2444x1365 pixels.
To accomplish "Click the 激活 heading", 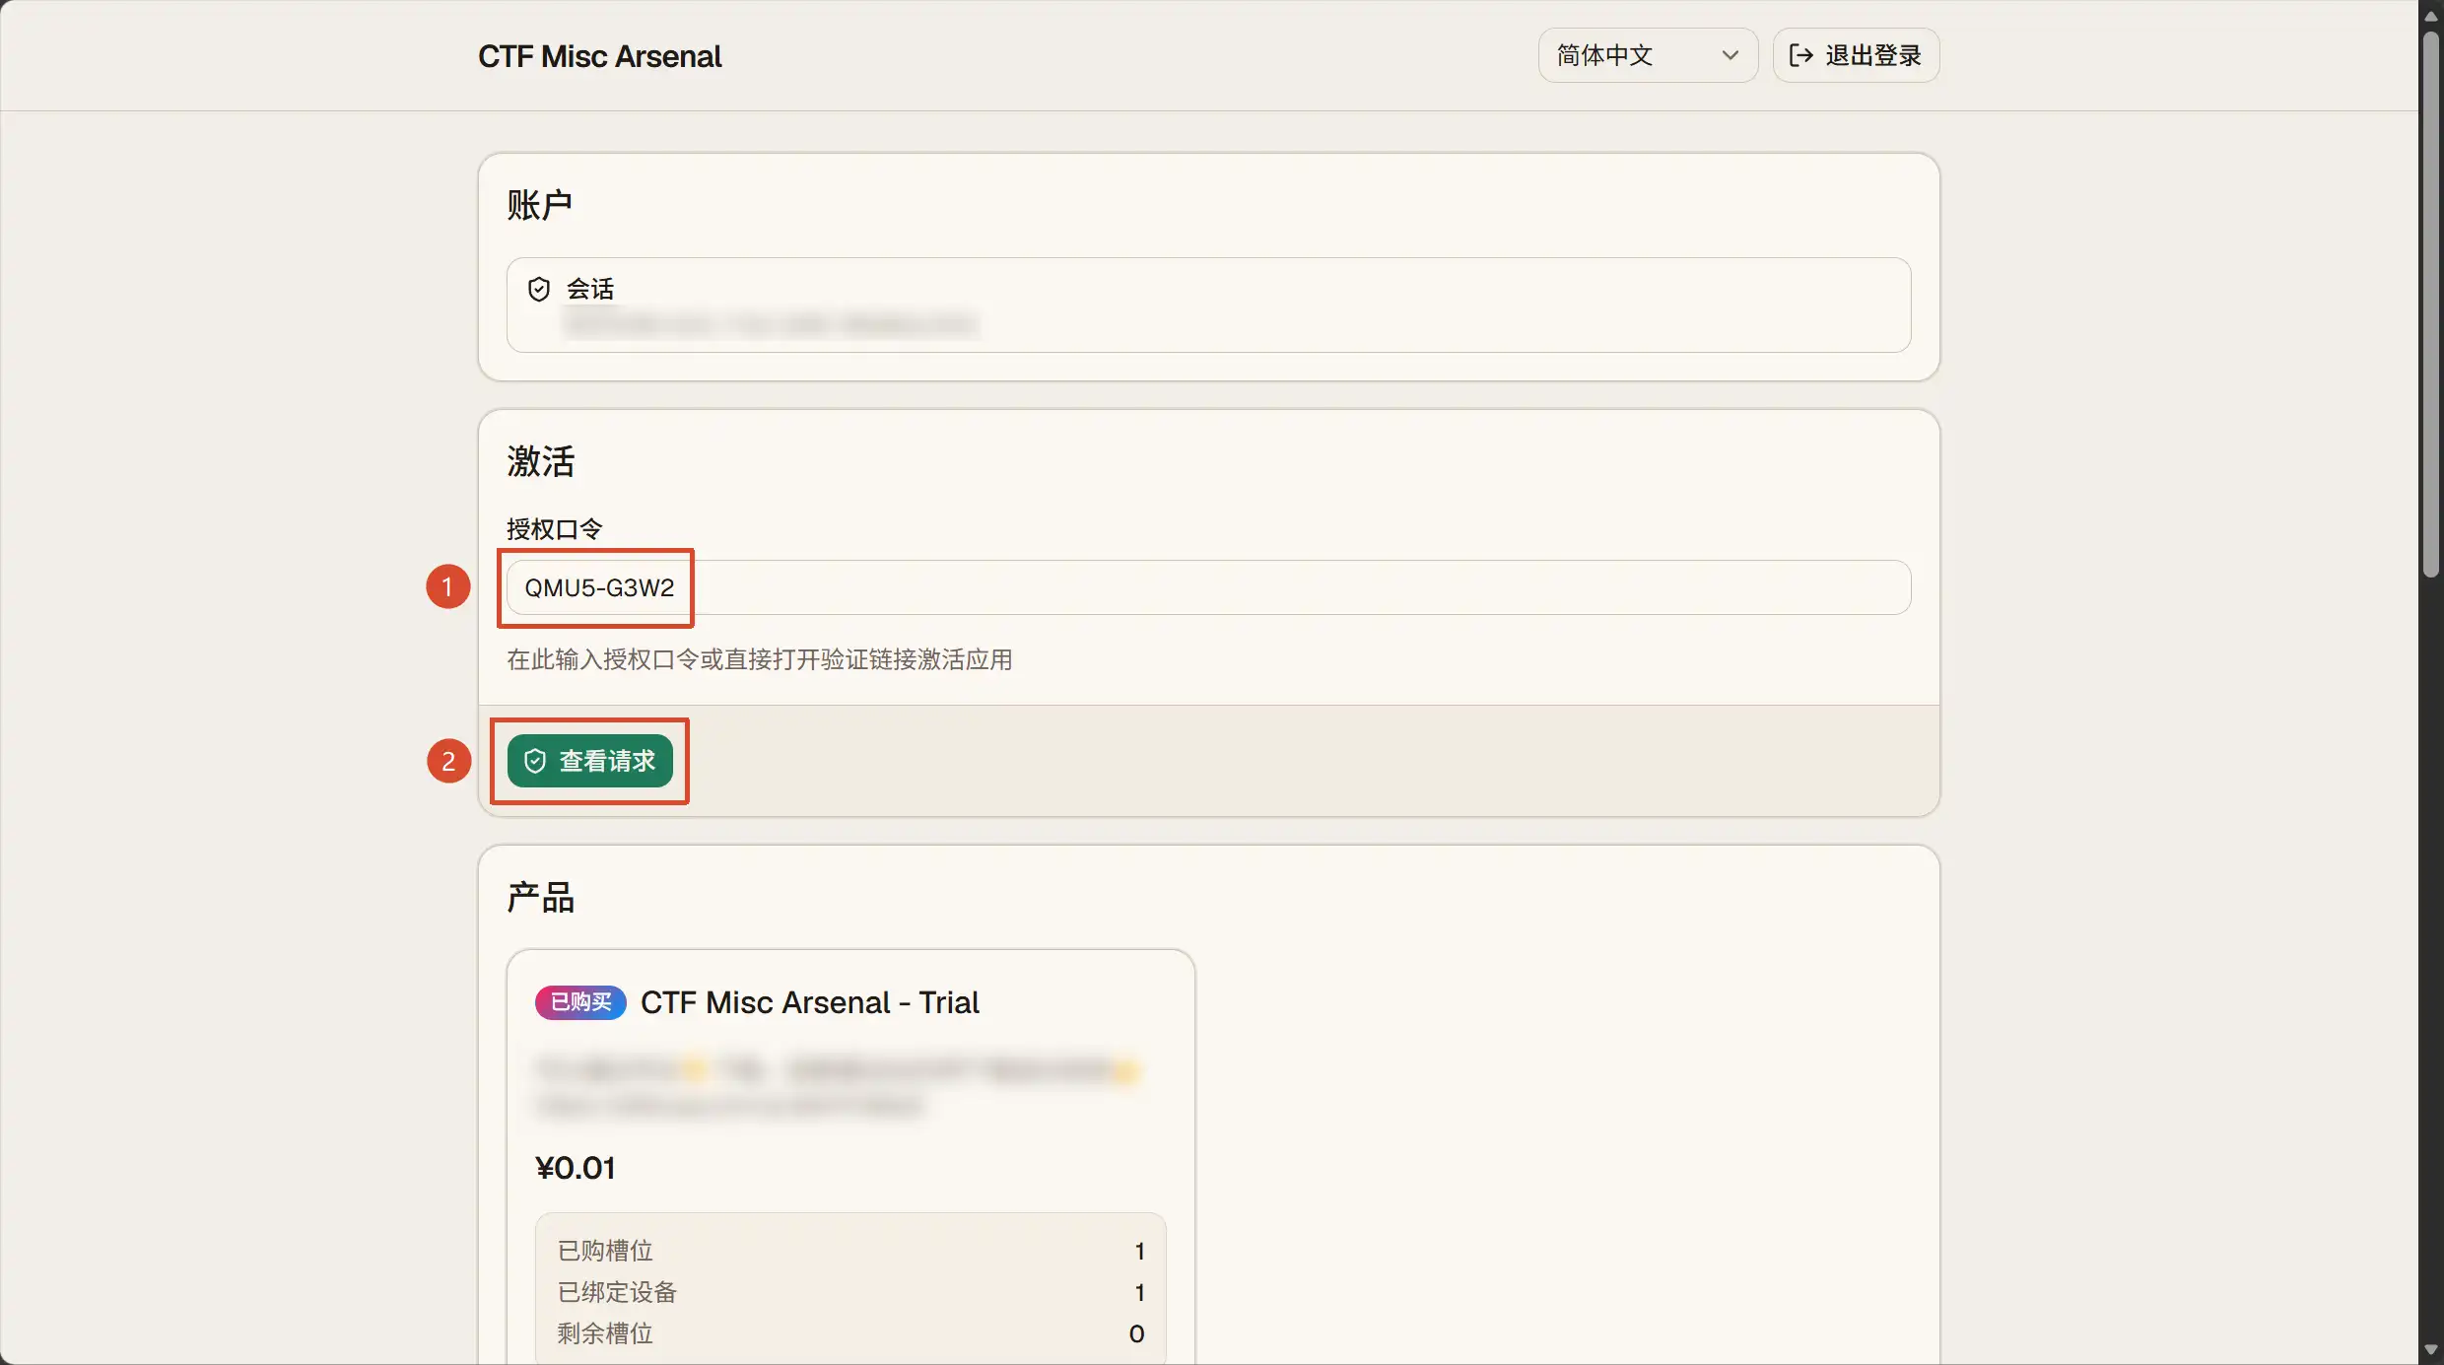I will point(540,461).
